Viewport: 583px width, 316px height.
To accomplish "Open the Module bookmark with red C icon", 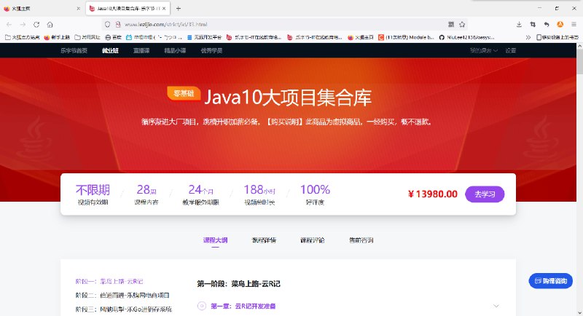I will tap(406, 37).
